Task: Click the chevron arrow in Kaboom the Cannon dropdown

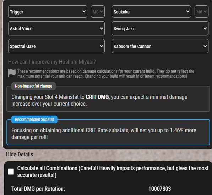Action: (x=205, y=46)
